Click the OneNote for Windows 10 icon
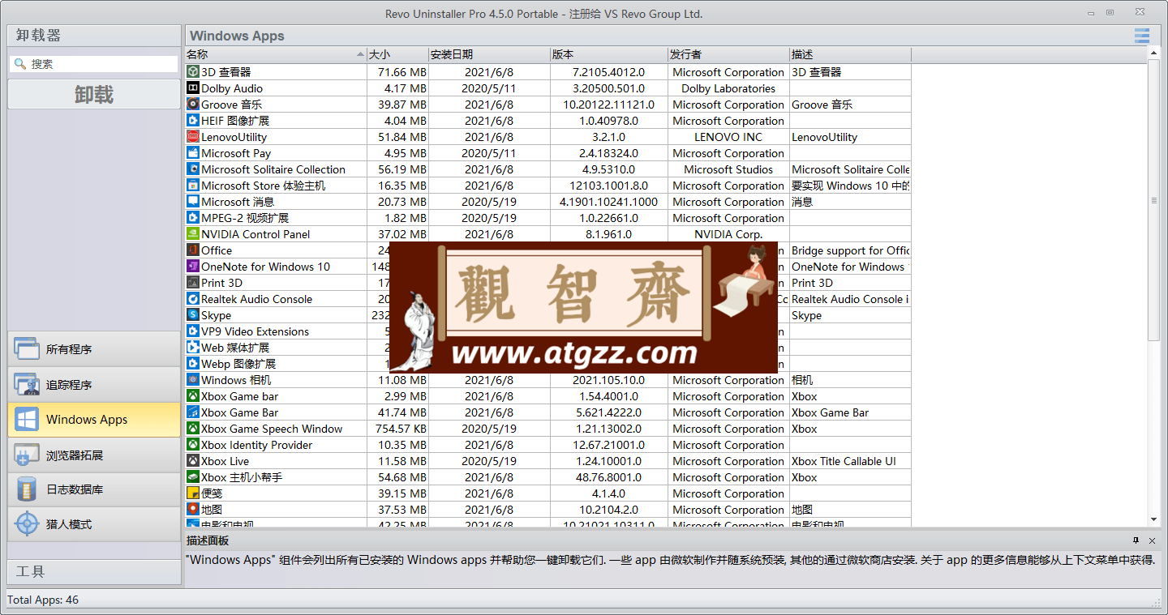The image size is (1168, 615). pyautogui.click(x=193, y=267)
